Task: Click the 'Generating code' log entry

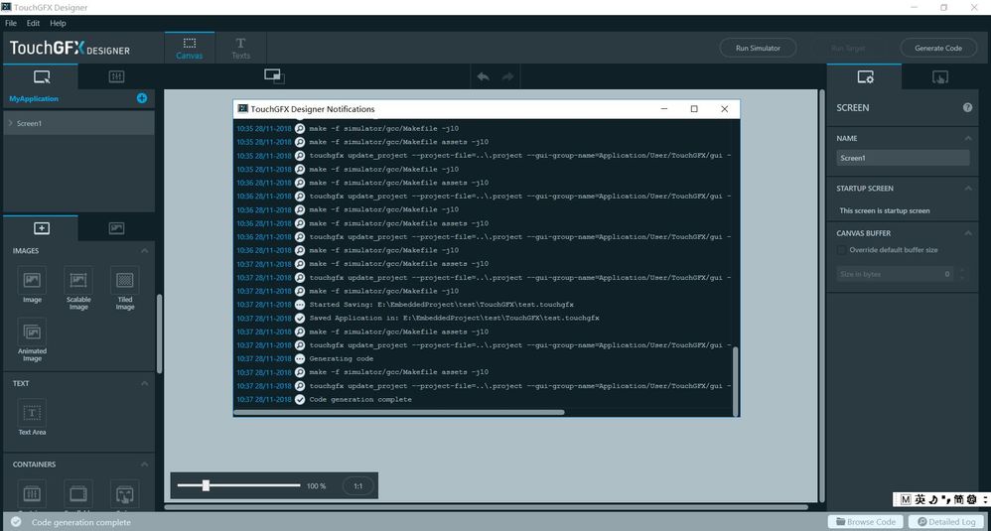Action: tap(342, 358)
